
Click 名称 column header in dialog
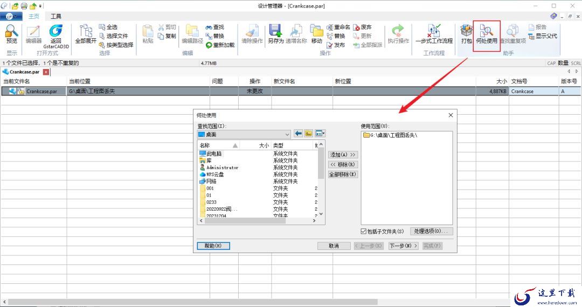tap(219, 145)
